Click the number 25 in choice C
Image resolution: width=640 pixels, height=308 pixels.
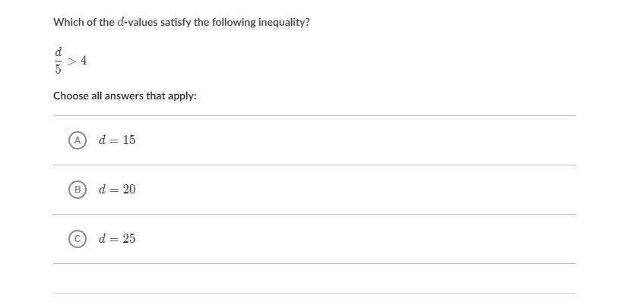(129, 239)
